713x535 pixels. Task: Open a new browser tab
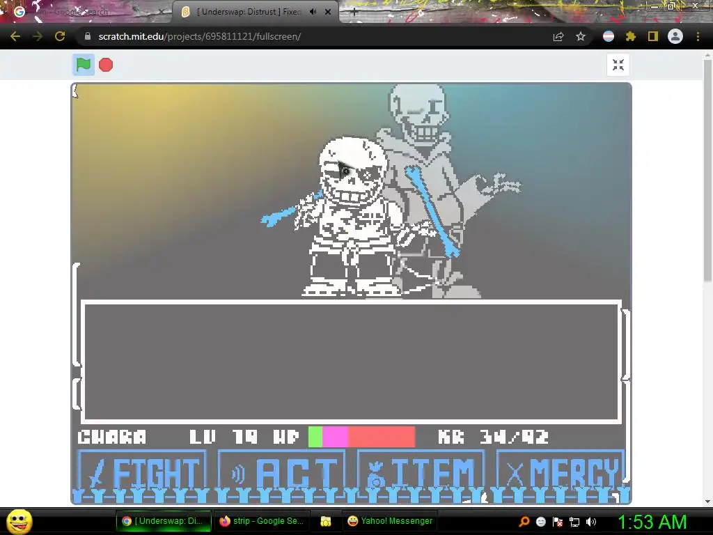(x=354, y=13)
